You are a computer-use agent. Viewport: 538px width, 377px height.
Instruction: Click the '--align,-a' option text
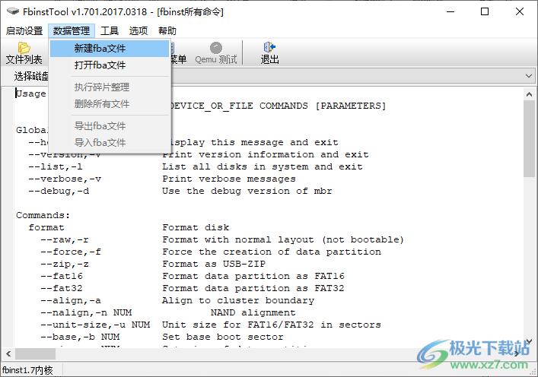coord(71,300)
